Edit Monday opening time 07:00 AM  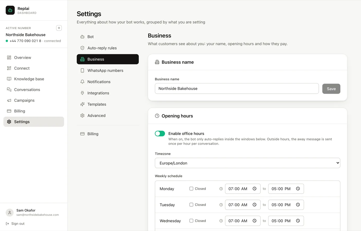pyautogui.click(x=243, y=189)
